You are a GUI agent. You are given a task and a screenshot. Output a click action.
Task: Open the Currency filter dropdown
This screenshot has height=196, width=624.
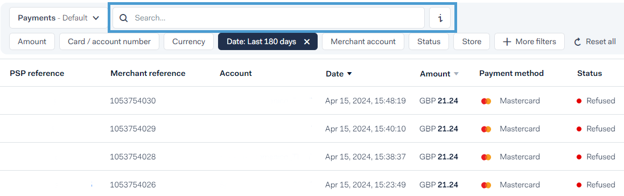pos(188,41)
